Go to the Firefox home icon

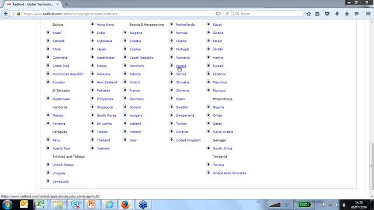pyautogui.click(x=347, y=14)
